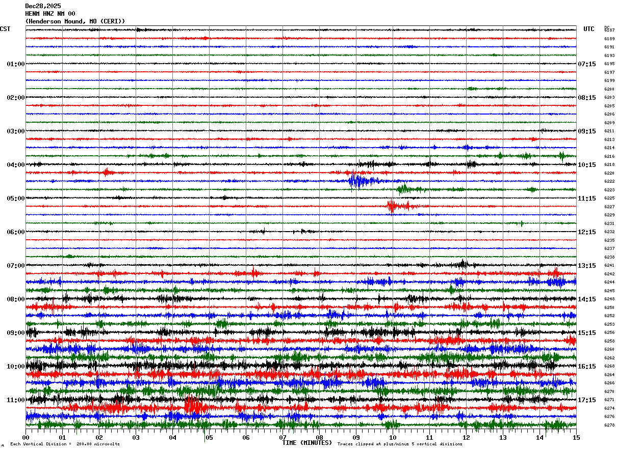
Task: Pick the DC offset value 6227
Action: click(609, 207)
